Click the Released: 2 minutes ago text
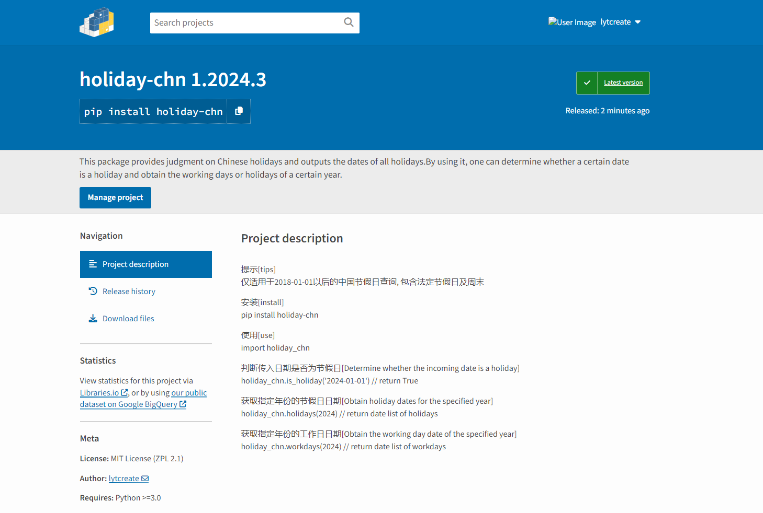Screen dimensions: 763x513 608,111
